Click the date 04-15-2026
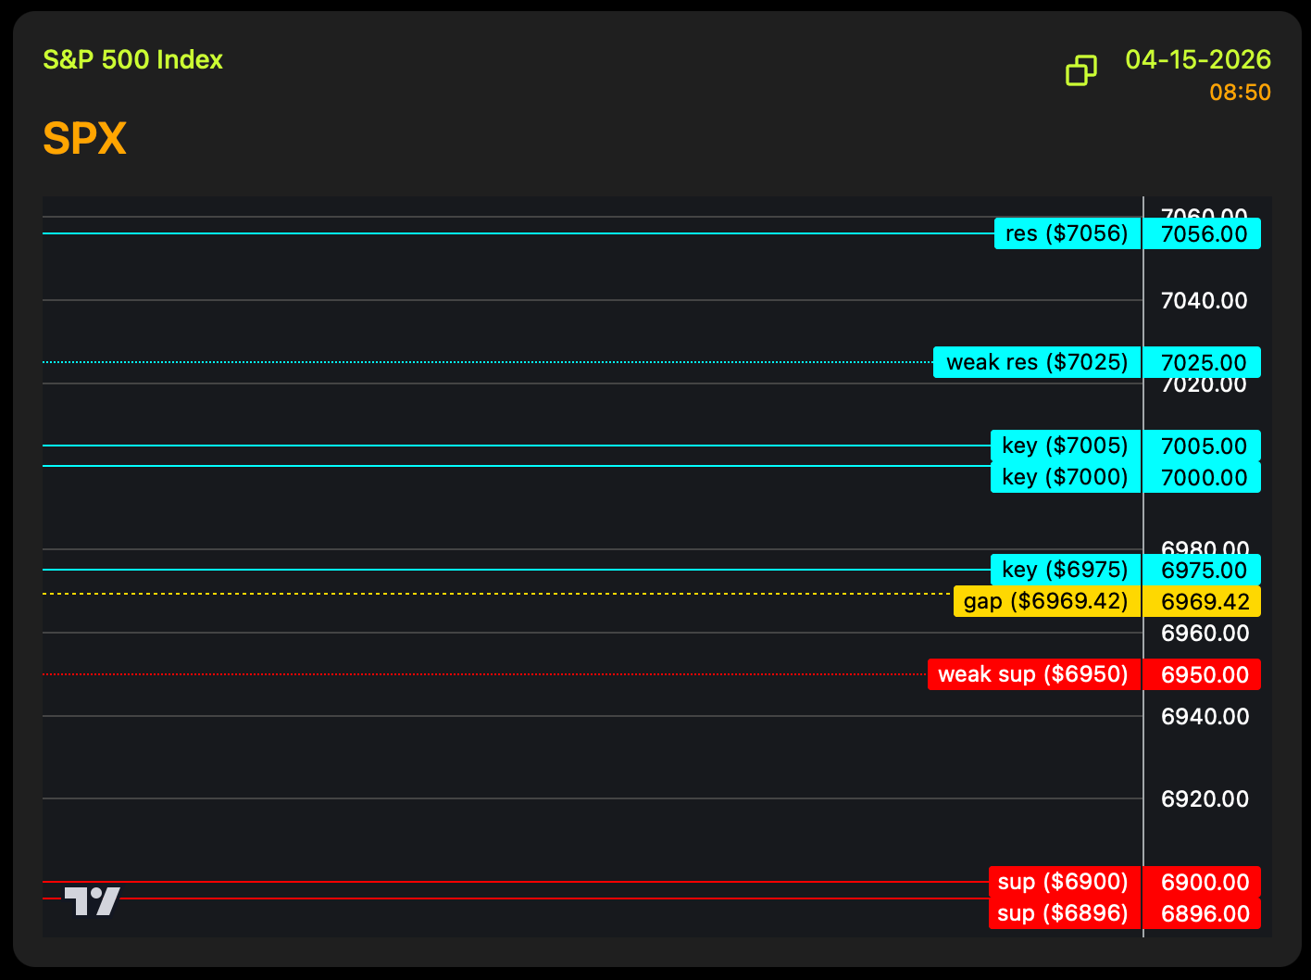The image size is (1311, 980). (x=1198, y=60)
